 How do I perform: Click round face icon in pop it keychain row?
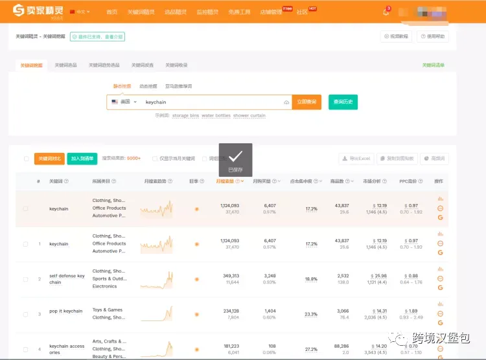(x=440, y=314)
